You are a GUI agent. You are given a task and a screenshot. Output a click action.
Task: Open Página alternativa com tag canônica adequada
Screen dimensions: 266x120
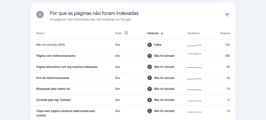pos(67,67)
